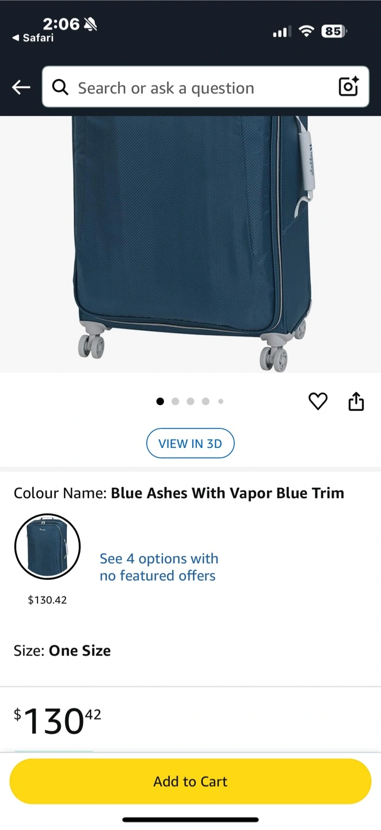
Task: Tap the $130.42 price display
Action: click(x=57, y=720)
